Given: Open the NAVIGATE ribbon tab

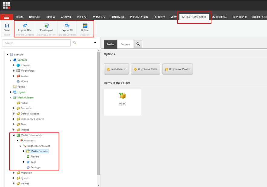Looking at the screenshot, I should click(35, 17).
